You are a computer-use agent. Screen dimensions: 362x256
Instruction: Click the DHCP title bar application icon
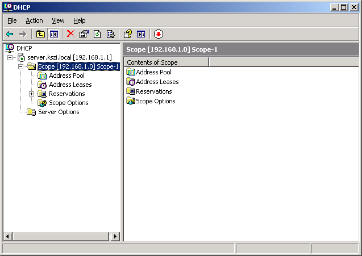pos(8,7)
